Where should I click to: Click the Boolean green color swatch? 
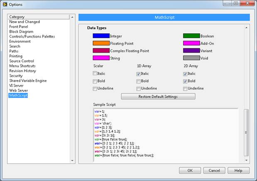click(x=191, y=36)
